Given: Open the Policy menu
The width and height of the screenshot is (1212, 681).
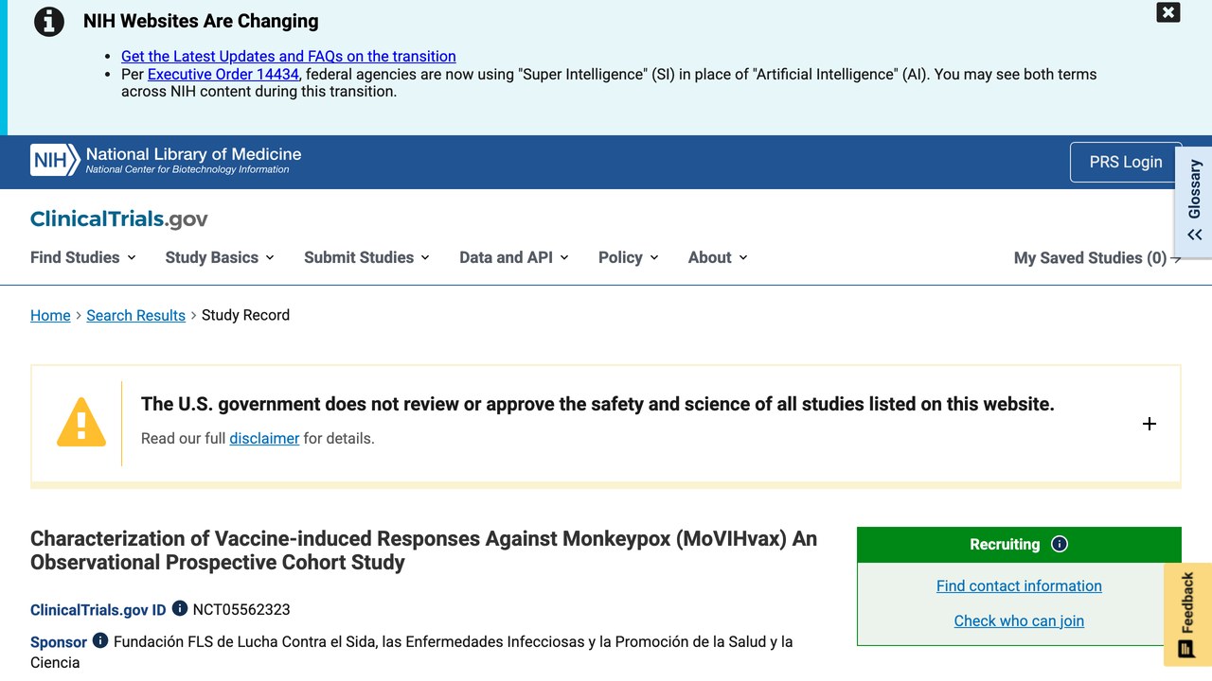Looking at the screenshot, I should click(629, 257).
